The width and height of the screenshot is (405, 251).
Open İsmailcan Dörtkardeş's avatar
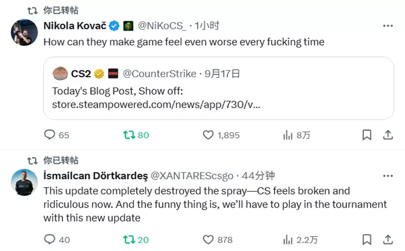pyautogui.click(x=24, y=182)
